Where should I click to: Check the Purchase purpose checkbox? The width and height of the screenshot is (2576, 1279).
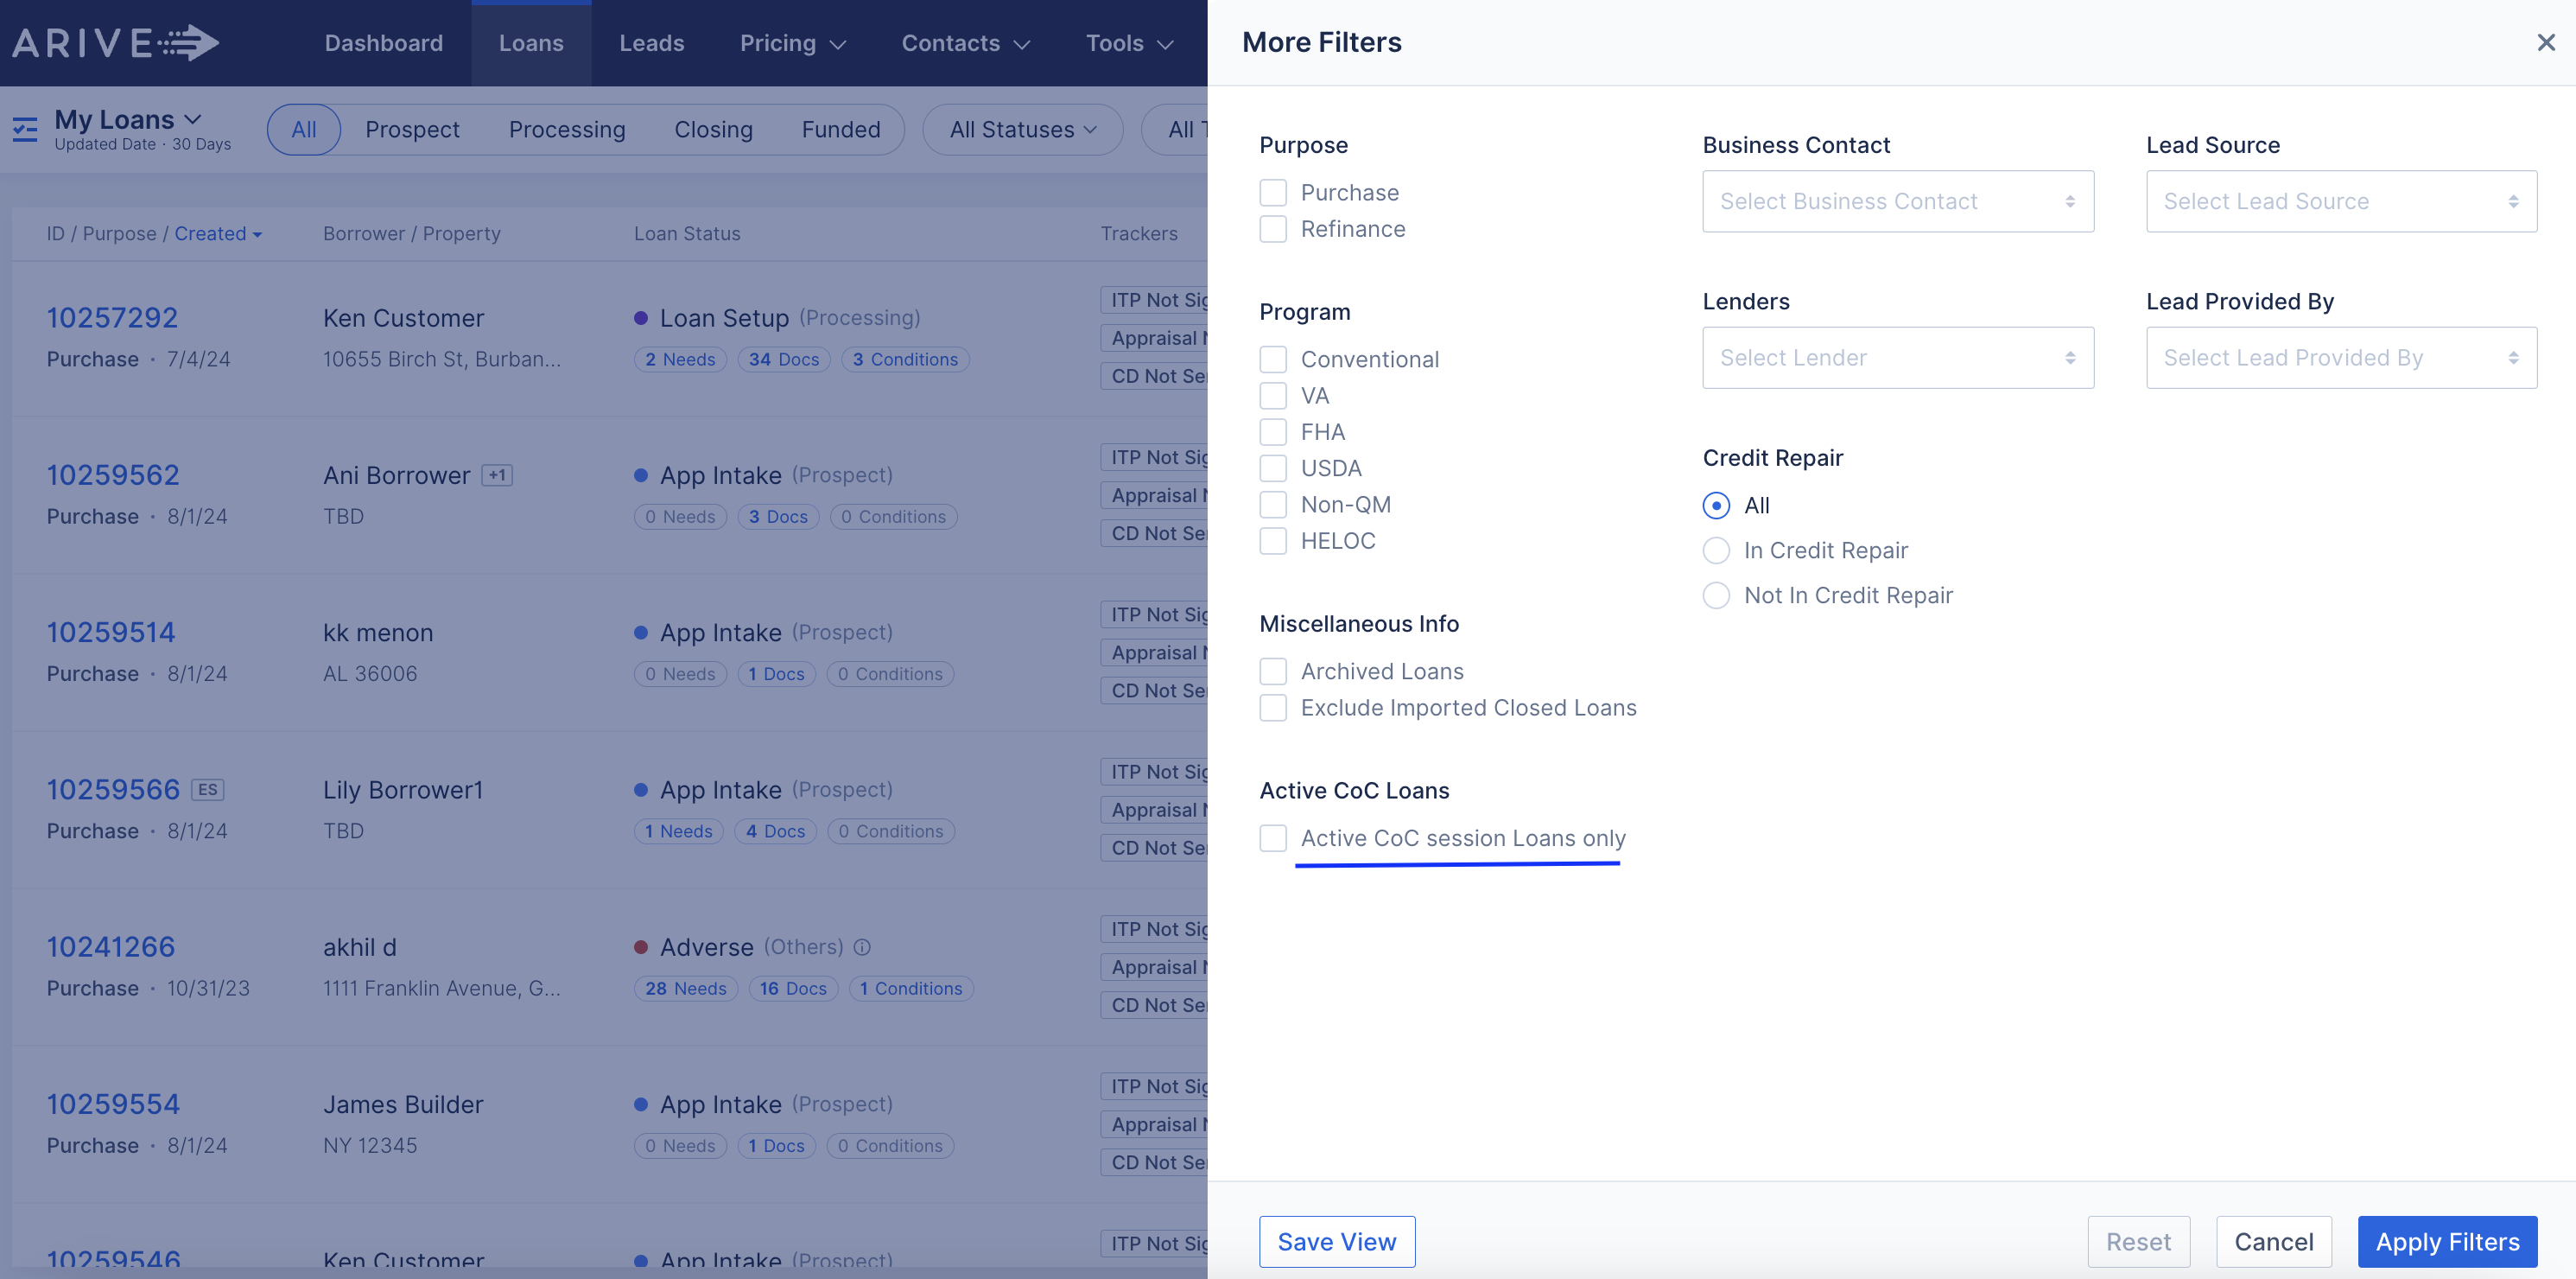pos(1273,192)
